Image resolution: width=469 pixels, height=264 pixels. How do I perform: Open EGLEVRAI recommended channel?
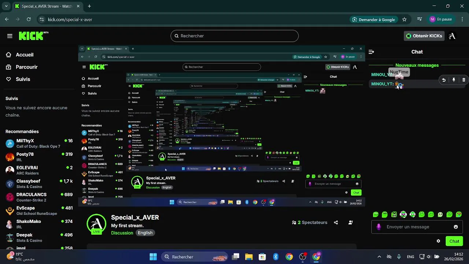39,170
